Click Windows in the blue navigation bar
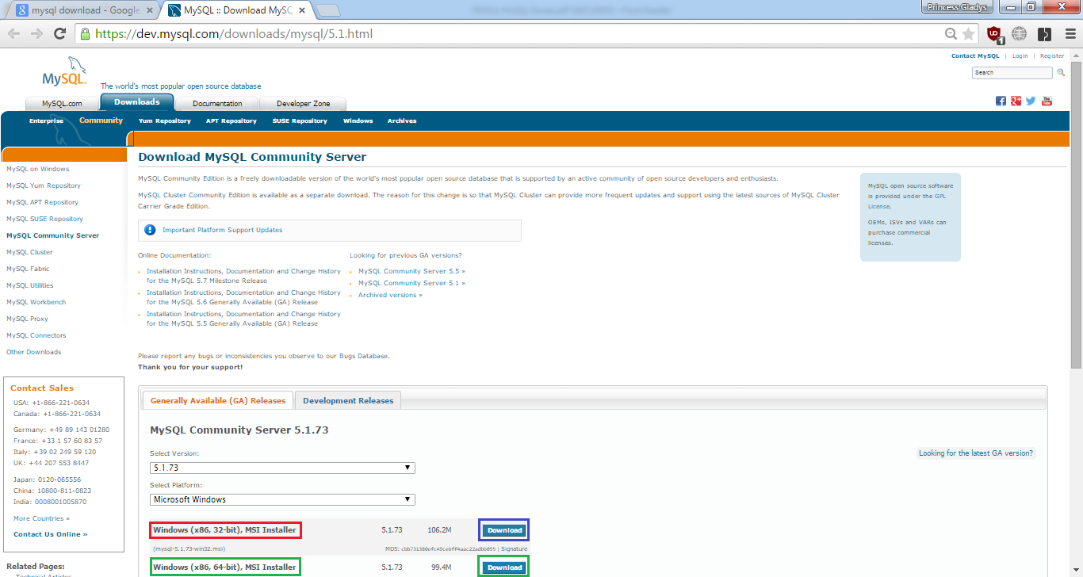The width and height of the screenshot is (1083, 577). point(358,121)
